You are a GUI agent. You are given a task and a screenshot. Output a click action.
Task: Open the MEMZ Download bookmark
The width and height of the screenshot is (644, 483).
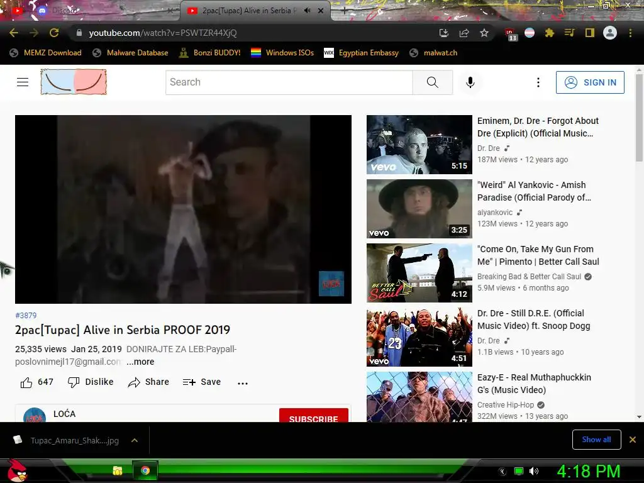[x=45, y=53]
